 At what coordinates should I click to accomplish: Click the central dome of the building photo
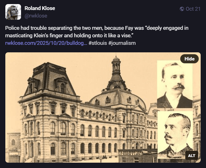[117, 98]
